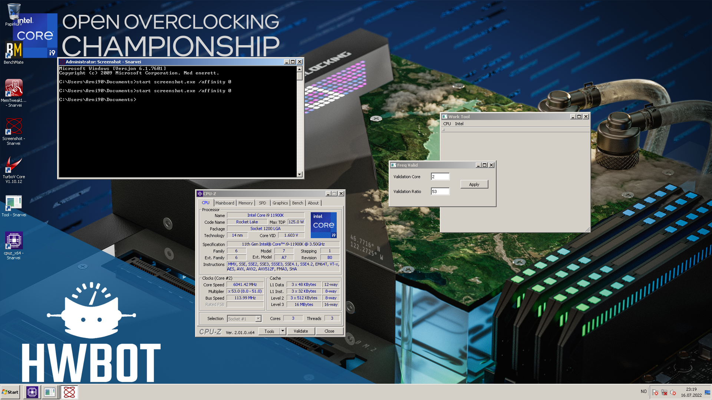Viewport: 712px width, 400px height.
Task: Click the Specification field 11th Gen Intel Core
Action: click(283, 244)
